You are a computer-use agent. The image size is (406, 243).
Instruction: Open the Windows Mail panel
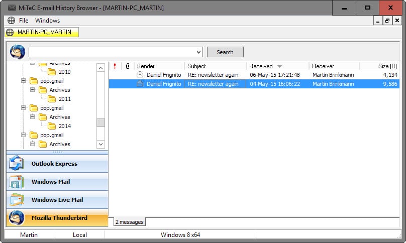pos(57,182)
